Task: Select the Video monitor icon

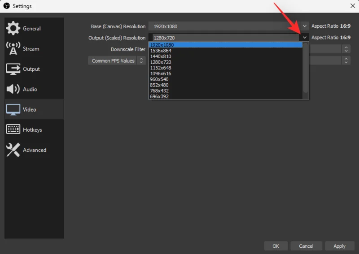Action: 13,109
